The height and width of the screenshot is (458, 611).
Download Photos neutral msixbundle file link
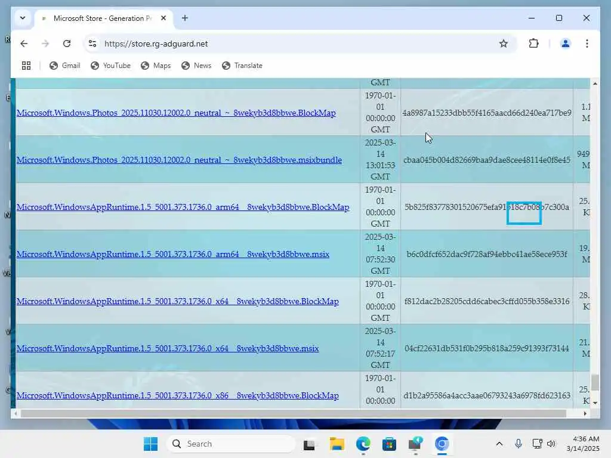pyautogui.click(x=179, y=160)
